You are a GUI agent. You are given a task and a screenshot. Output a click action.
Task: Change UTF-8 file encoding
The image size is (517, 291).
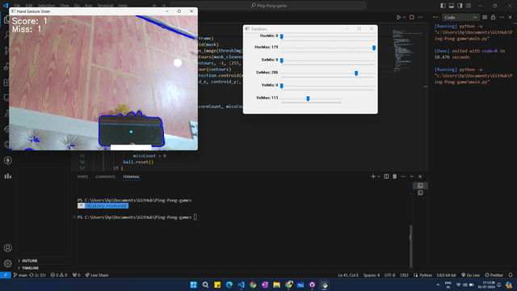click(389, 275)
